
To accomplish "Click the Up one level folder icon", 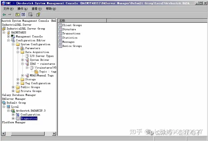I will pyautogui.click(x=17, y=15).
